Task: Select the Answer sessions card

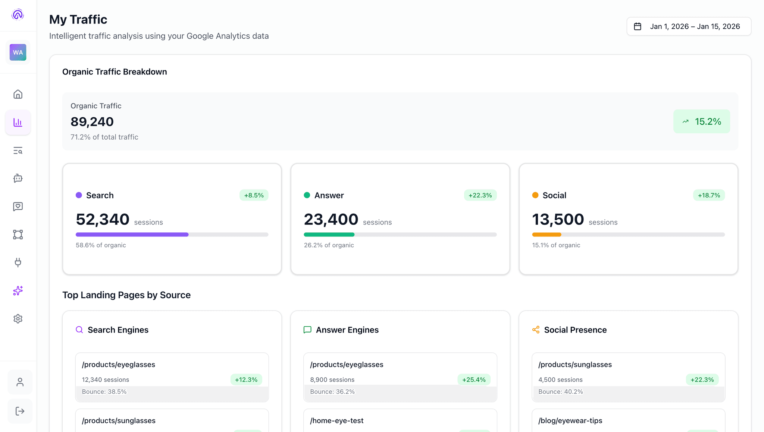Action: pos(400,219)
